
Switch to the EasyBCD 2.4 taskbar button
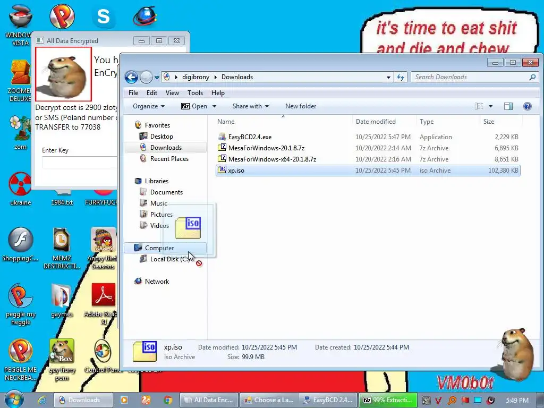[328, 400]
